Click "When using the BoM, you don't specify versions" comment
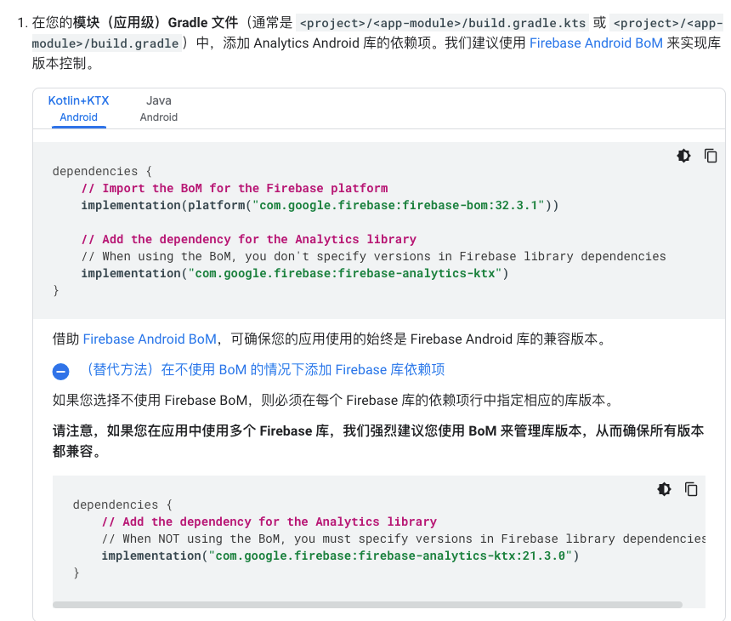Image resolution: width=731 pixels, height=621 pixels. (373, 257)
